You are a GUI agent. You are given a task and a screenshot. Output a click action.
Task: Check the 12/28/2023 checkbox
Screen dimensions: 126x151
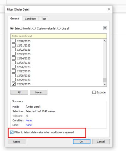coord(14,75)
